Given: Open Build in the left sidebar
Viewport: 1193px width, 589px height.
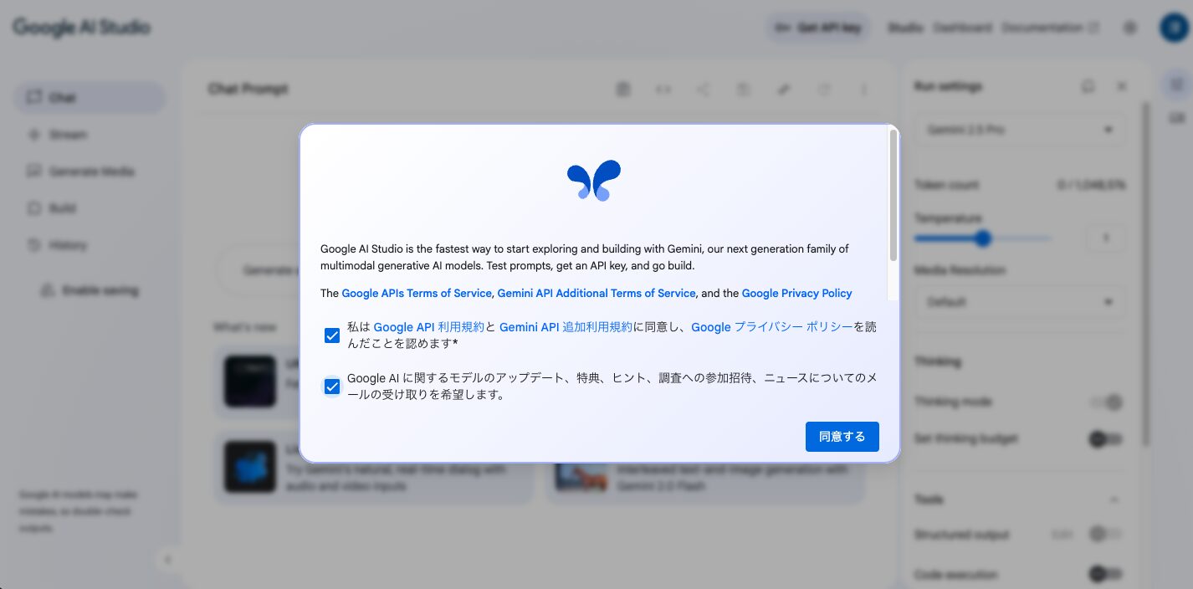Looking at the screenshot, I should point(90,208).
